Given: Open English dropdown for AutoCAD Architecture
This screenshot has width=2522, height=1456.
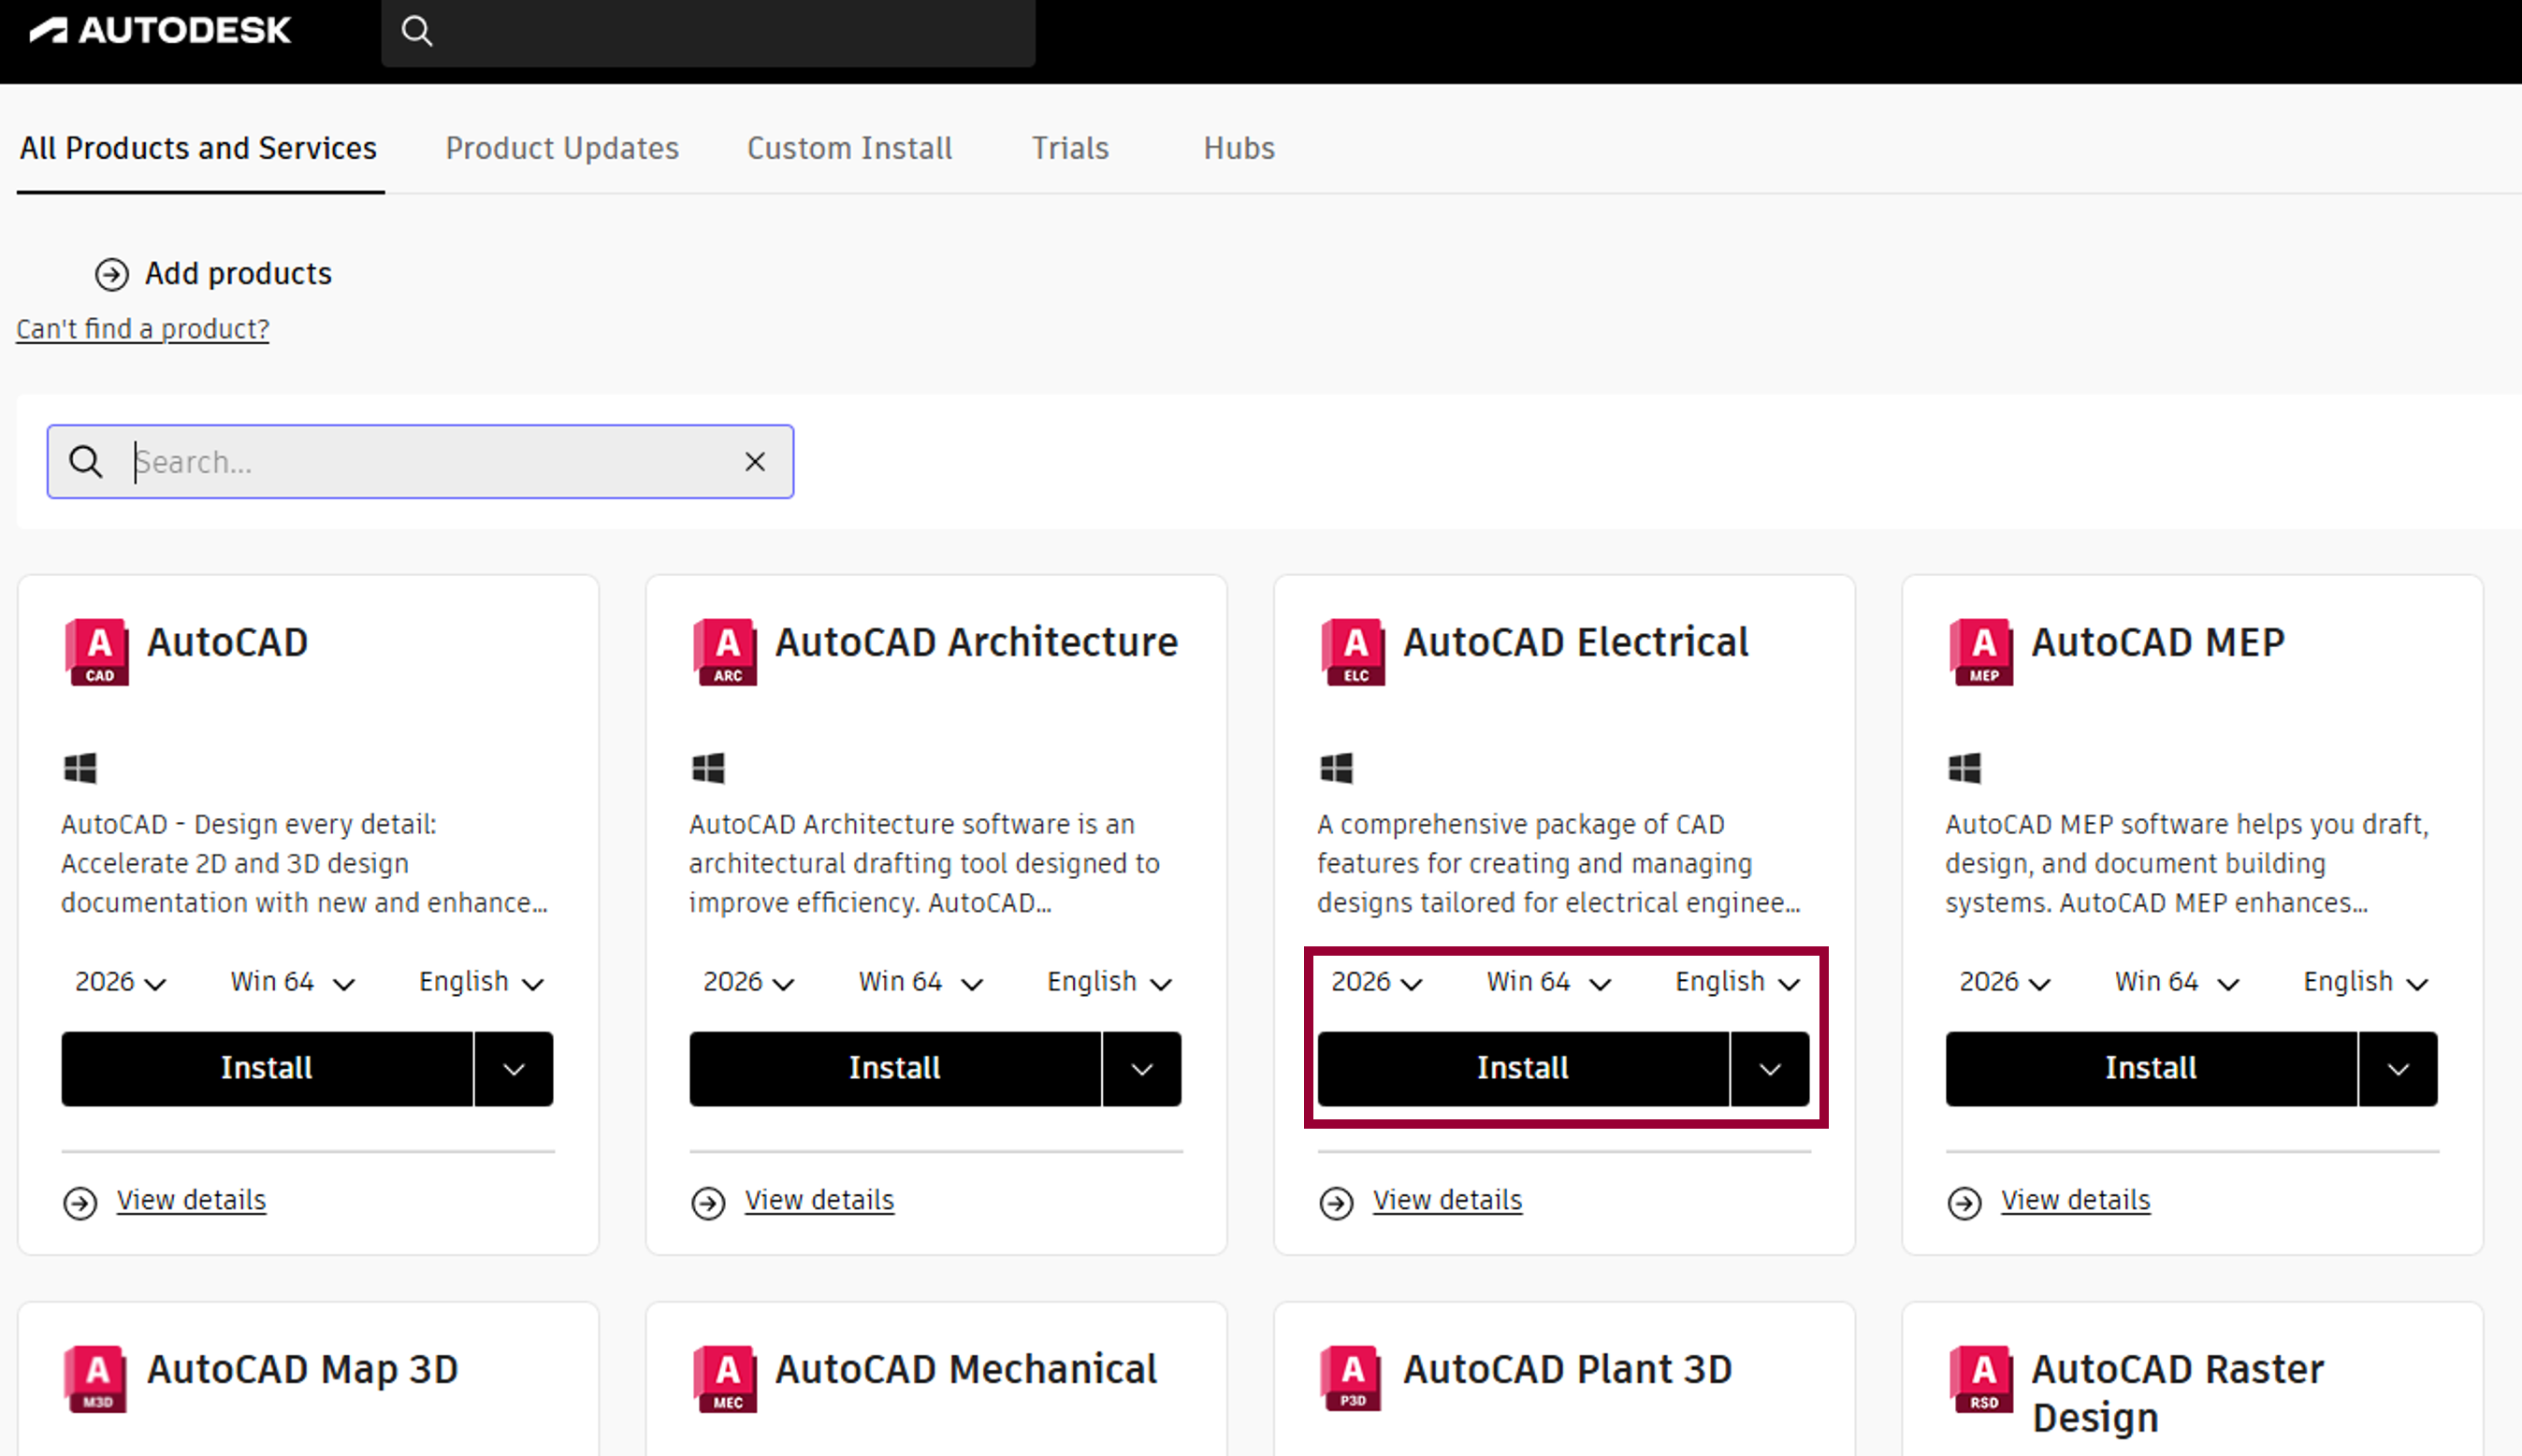Looking at the screenshot, I should (x=1109, y=982).
